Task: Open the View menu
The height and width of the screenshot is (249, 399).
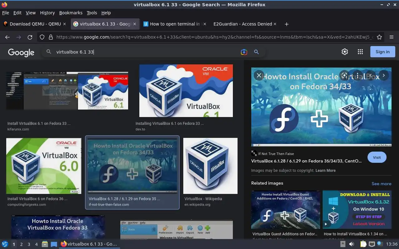Action: pyautogui.click(x=31, y=13)
